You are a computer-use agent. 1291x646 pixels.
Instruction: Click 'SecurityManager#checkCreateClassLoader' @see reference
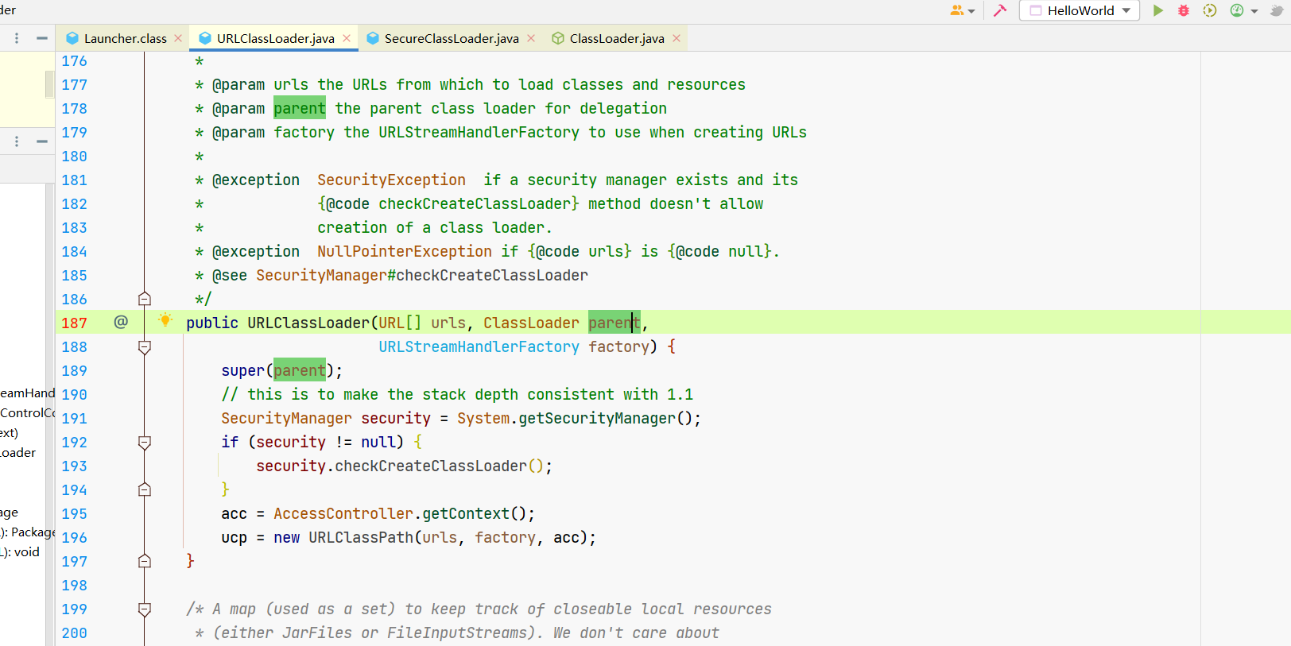(x=422, y=275)
